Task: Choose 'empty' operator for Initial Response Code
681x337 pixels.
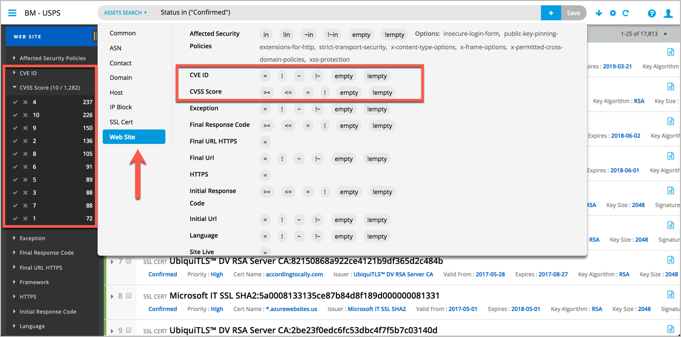Action: click(x=349, y=192)
